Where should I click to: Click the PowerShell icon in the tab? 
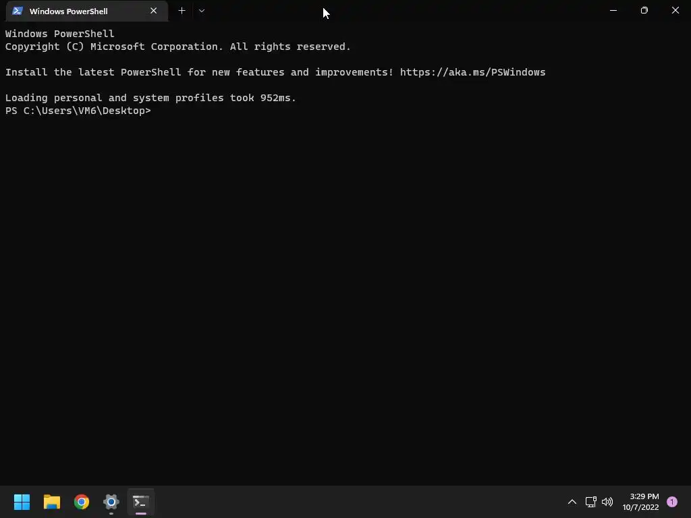[x=18, y=11]
